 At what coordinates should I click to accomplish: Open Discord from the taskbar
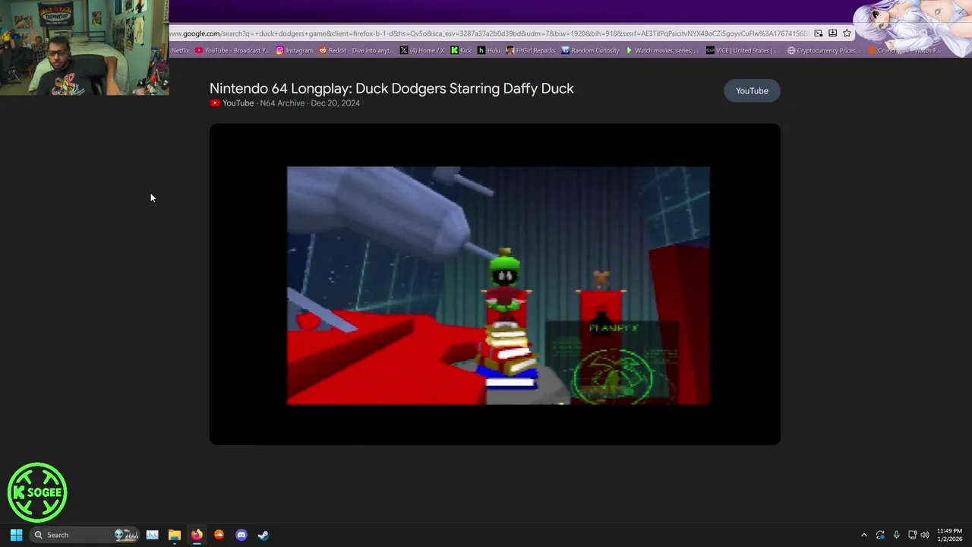point(241,535)
